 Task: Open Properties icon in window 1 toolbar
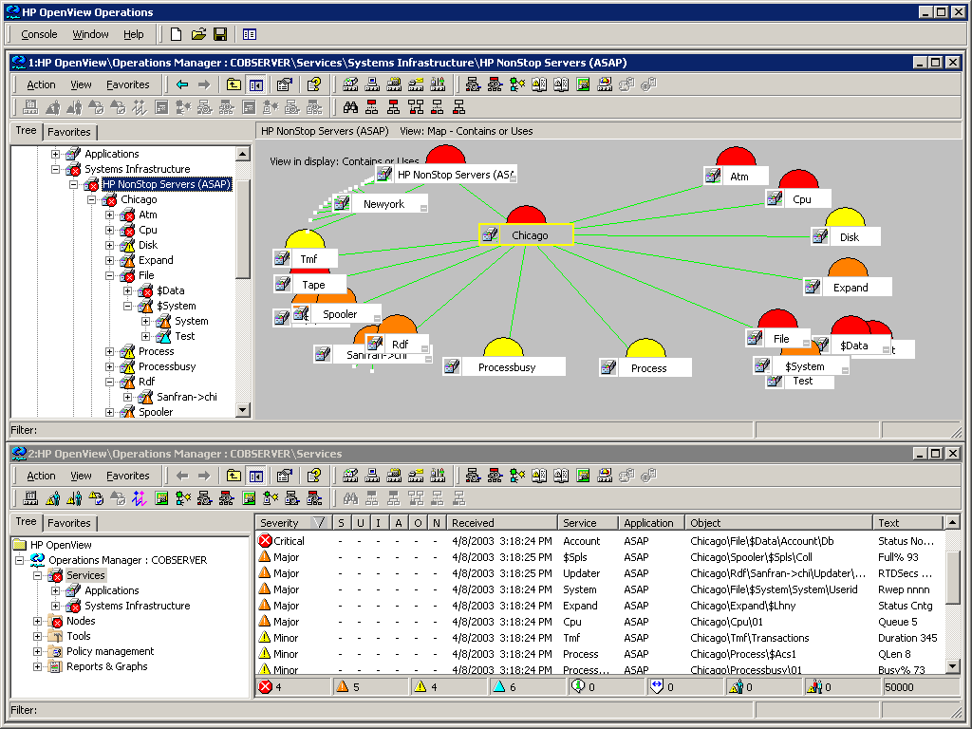285,84
